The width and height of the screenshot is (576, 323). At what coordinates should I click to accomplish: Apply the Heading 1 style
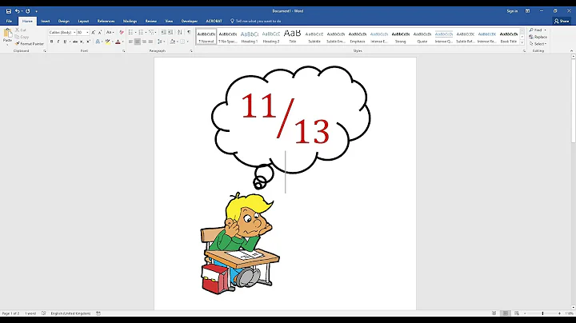coord(250,36)
